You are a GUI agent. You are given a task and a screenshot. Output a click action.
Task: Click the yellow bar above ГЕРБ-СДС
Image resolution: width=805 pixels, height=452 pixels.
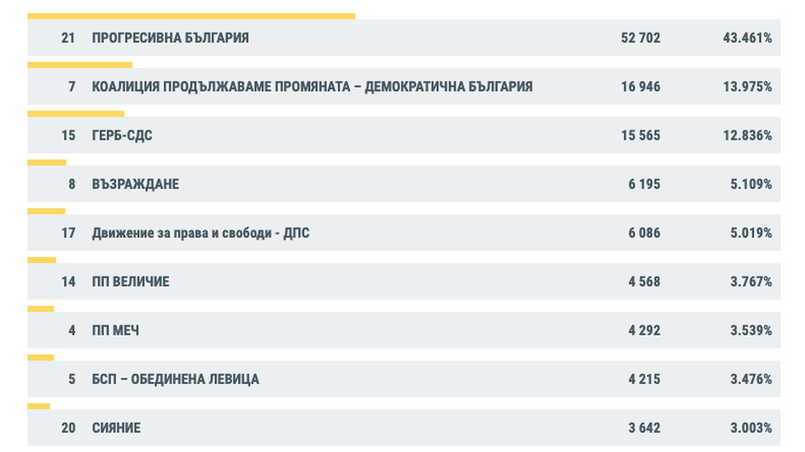click(75, 114)
